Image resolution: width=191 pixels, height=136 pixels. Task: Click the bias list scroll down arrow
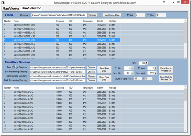[x=185, y=131]
